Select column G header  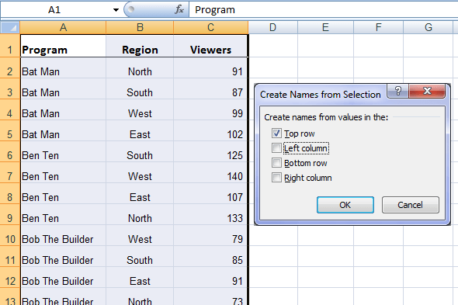point(429,27)
